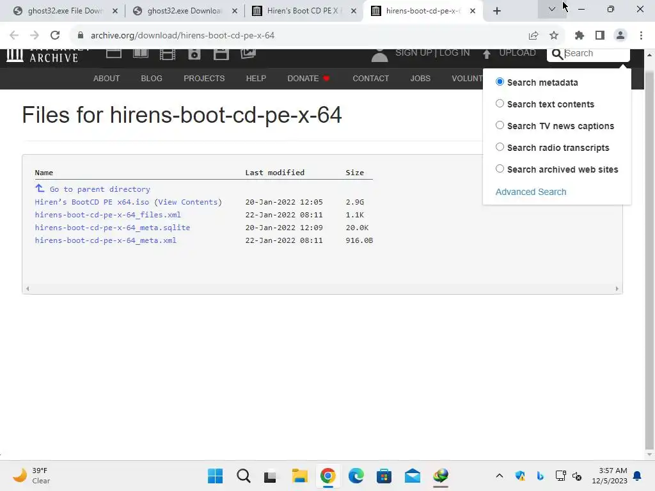Reload the current page
Screen dimensions: 655x491
point(55,36)
